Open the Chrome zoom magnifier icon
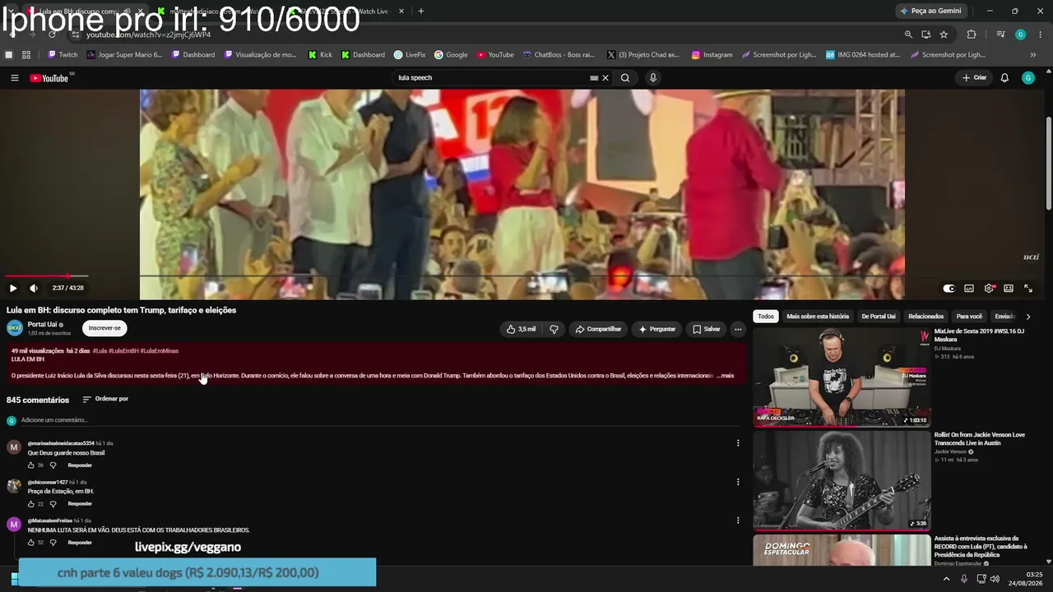 (x=908, y=35)
